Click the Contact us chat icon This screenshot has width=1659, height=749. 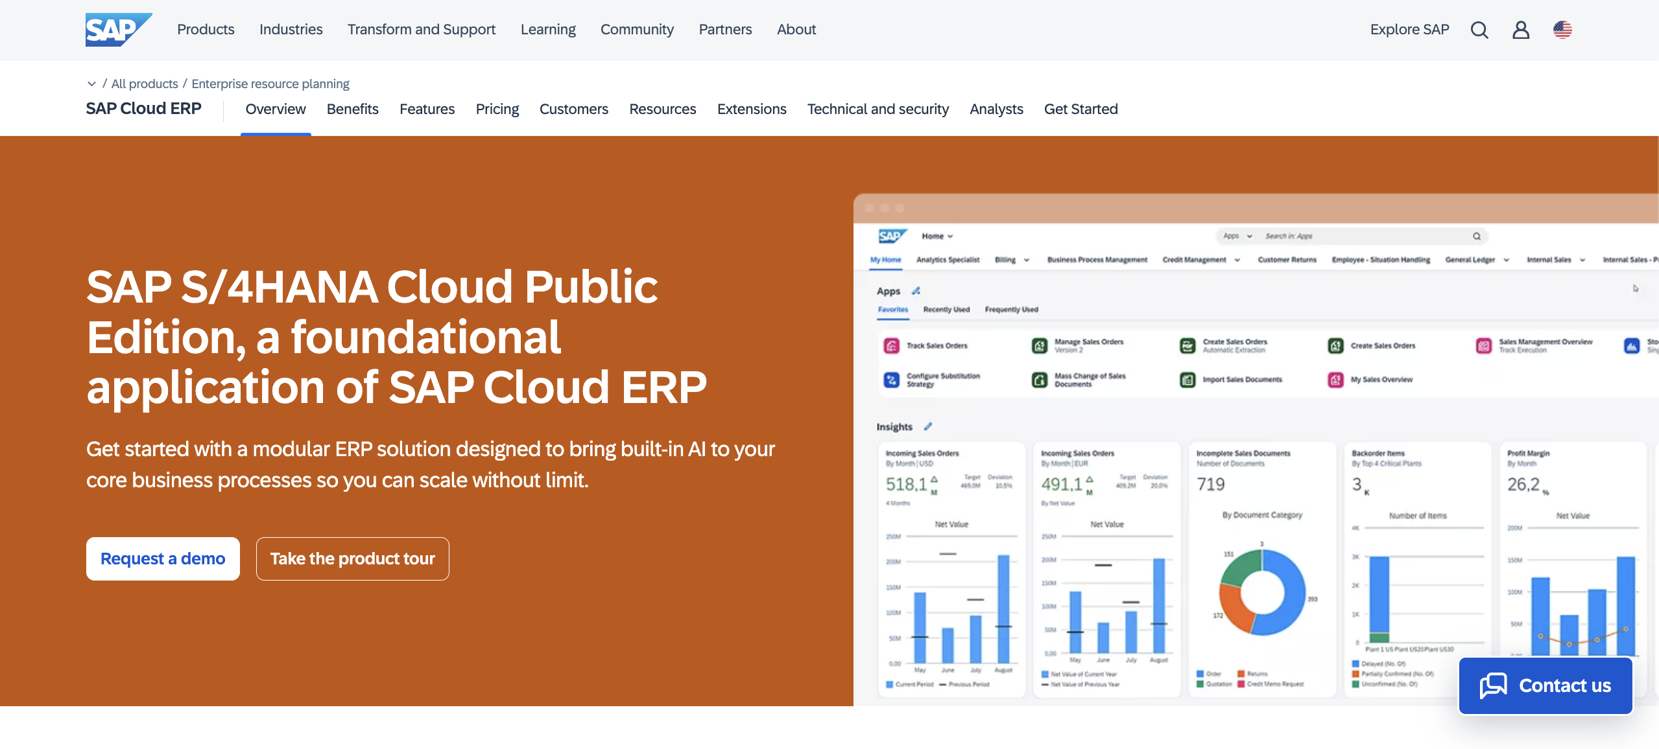point(1494,686)
